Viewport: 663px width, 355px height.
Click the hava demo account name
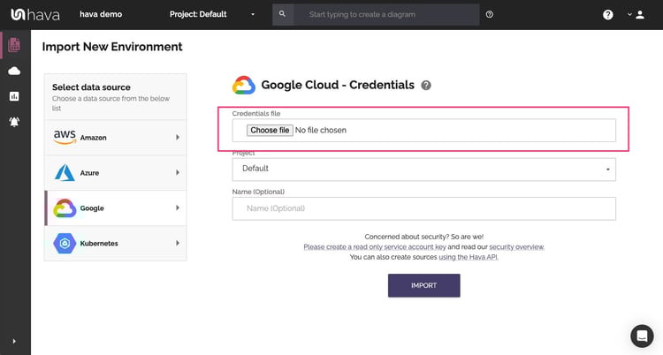pos(101,14)
